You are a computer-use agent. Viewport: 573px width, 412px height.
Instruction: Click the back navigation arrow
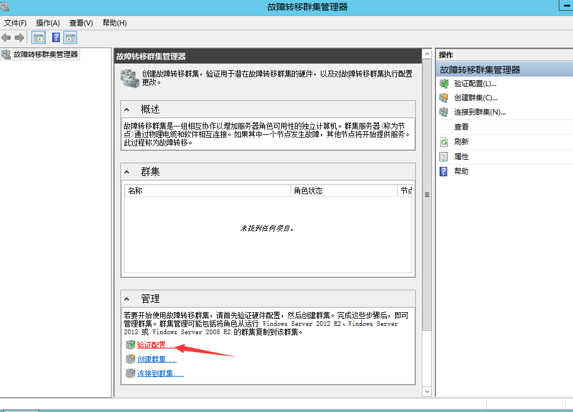pos(6,37)
